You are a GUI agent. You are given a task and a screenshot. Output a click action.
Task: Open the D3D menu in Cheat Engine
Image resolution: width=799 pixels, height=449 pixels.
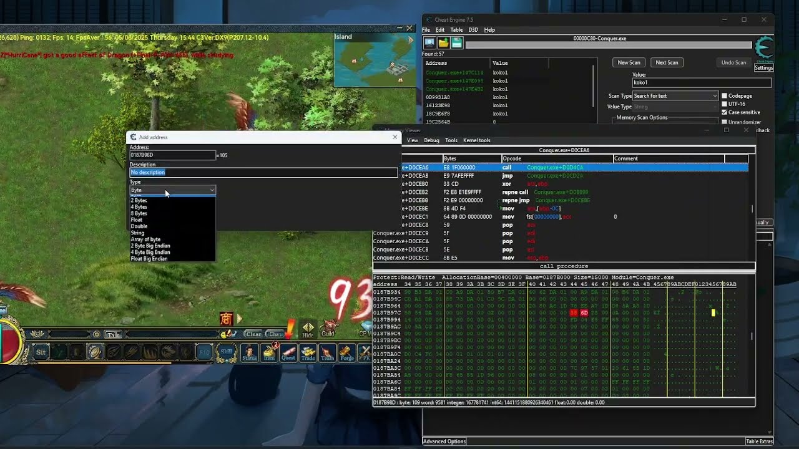(473, 30)
